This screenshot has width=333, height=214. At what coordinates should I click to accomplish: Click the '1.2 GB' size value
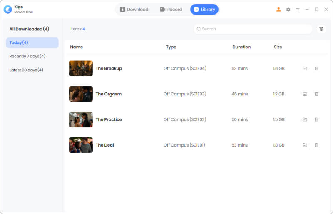coord(278,94)
